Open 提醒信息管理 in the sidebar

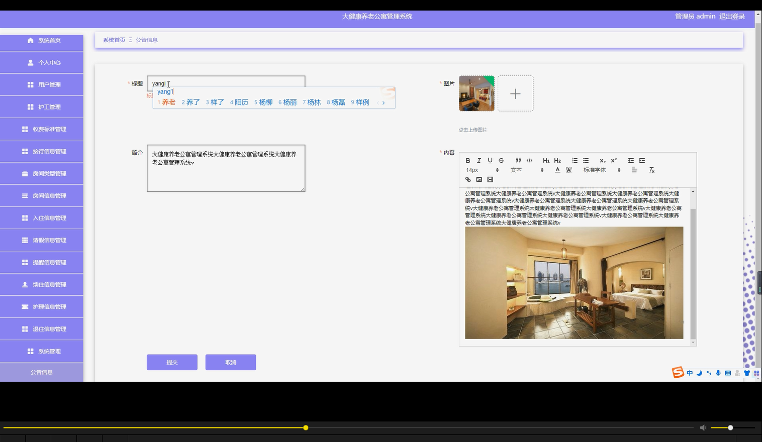(x=42, y=262)
